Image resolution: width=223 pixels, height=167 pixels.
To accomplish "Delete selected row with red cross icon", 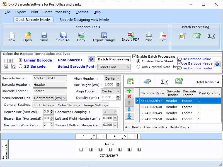I will (130, 97).
